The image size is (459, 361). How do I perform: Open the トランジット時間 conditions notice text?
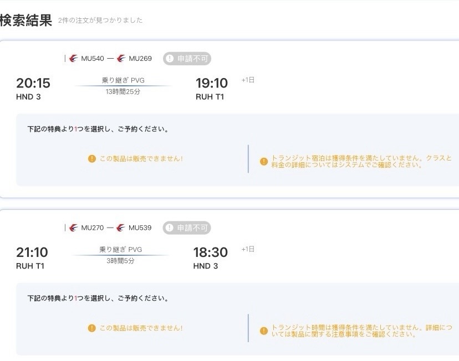[361, 331]
